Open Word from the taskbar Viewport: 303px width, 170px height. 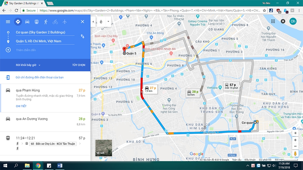point(60,166)
